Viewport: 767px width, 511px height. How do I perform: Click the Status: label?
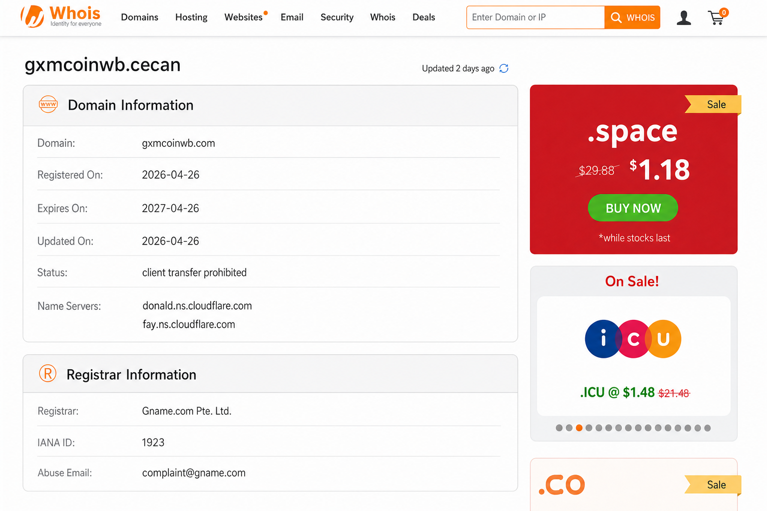click(x=52, y=272)
